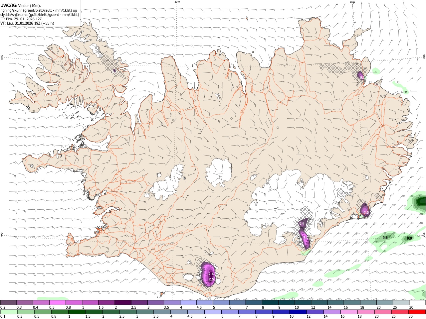Click the purple snow patch in the Westfjords
Image resolution: width=426 pixels, height=319 pixels.
(x=114, y=70)
